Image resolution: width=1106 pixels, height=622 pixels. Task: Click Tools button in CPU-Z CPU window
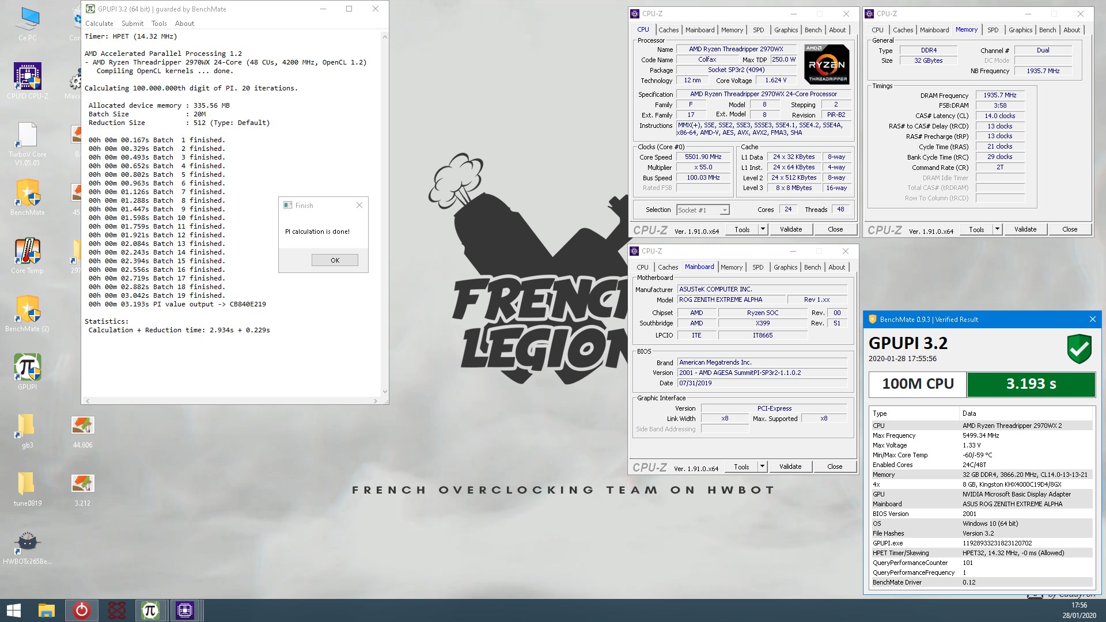(x=742, y=229)
